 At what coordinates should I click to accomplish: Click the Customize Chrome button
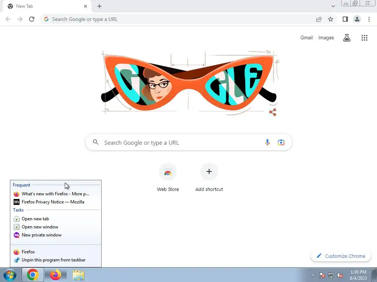341,256
